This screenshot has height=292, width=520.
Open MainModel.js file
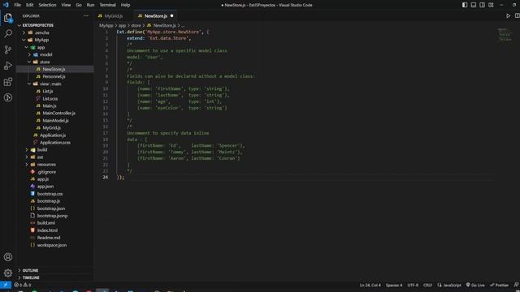pyautogui.click(x=55, y=120)
